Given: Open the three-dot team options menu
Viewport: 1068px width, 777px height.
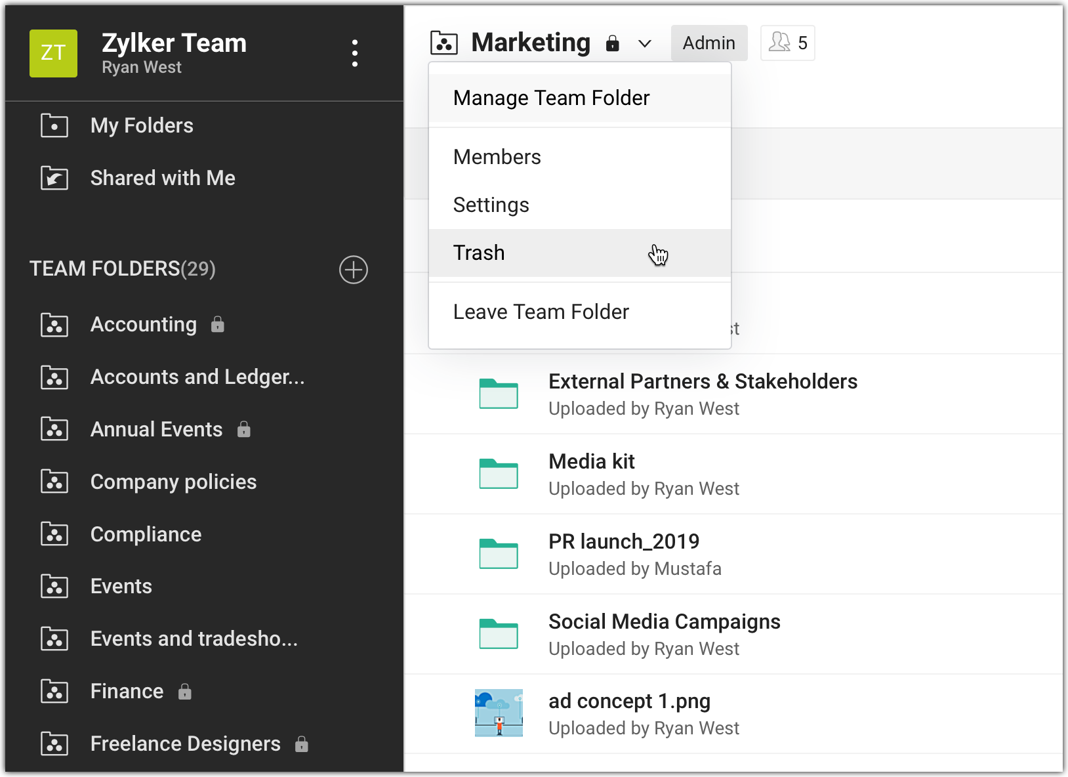Looking at the screenshot, I should point(354,53).
